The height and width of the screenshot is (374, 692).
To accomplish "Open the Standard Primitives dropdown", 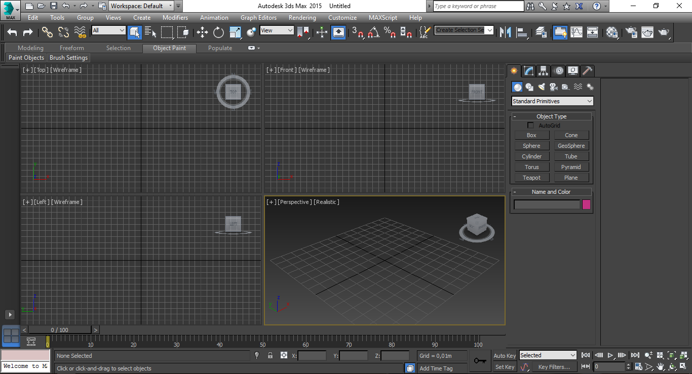I will pyautogui.click(x=552, y=101).
